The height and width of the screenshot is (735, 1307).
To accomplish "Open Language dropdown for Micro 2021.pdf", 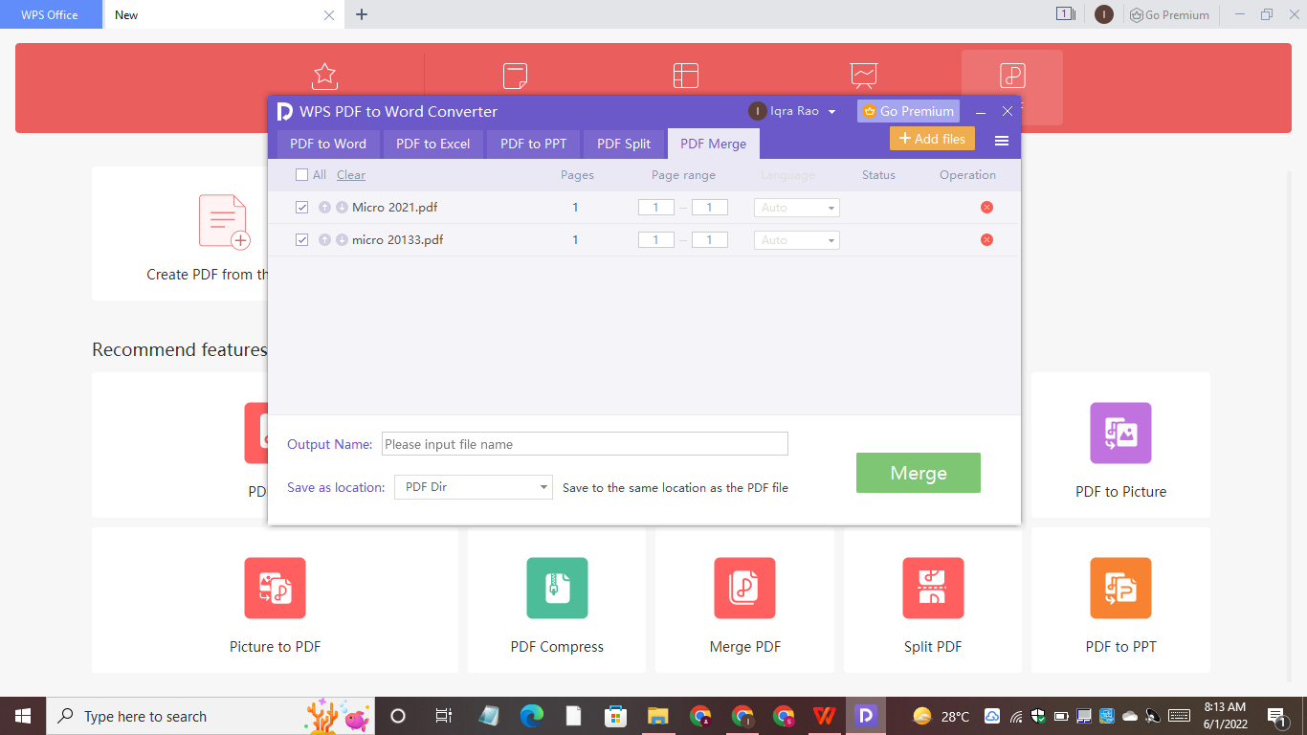I will point(797,208).
